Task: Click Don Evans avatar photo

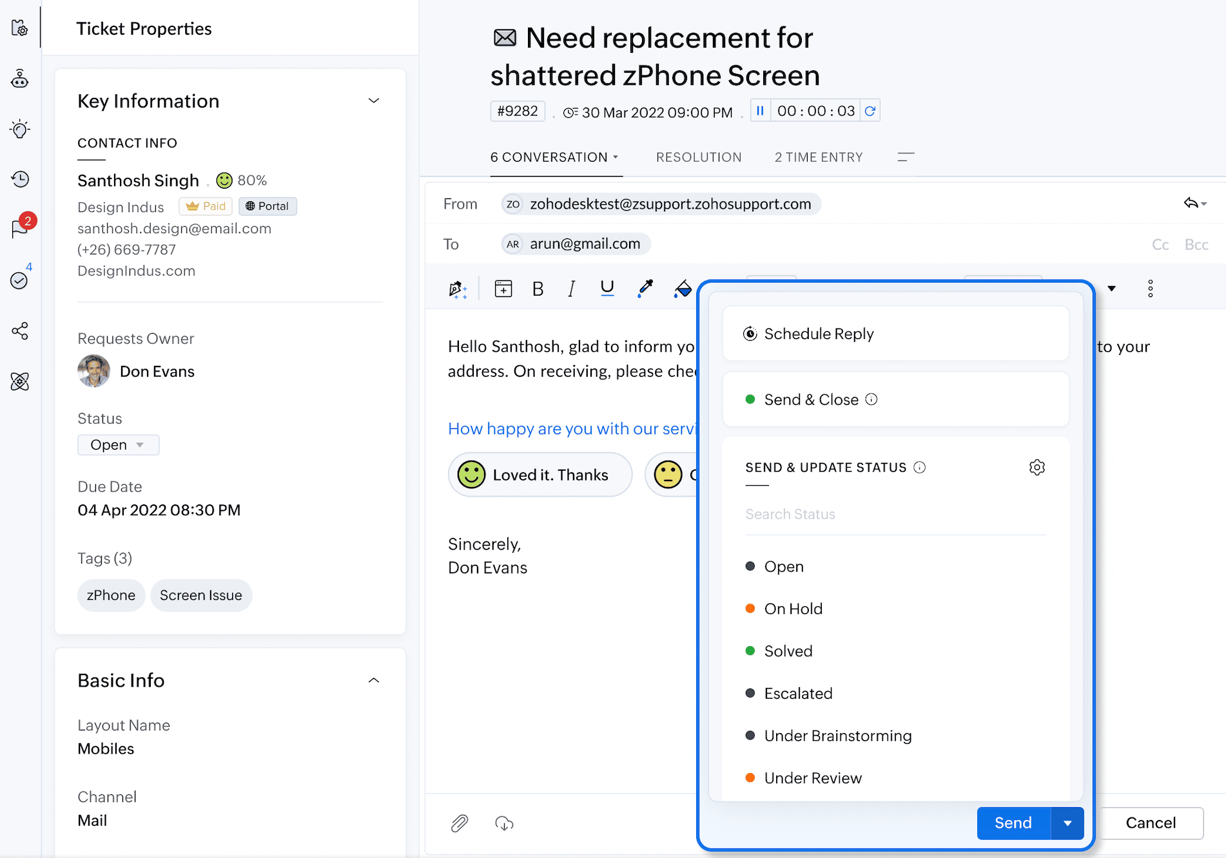Action: pyautogui.click(x=93, y=372)
